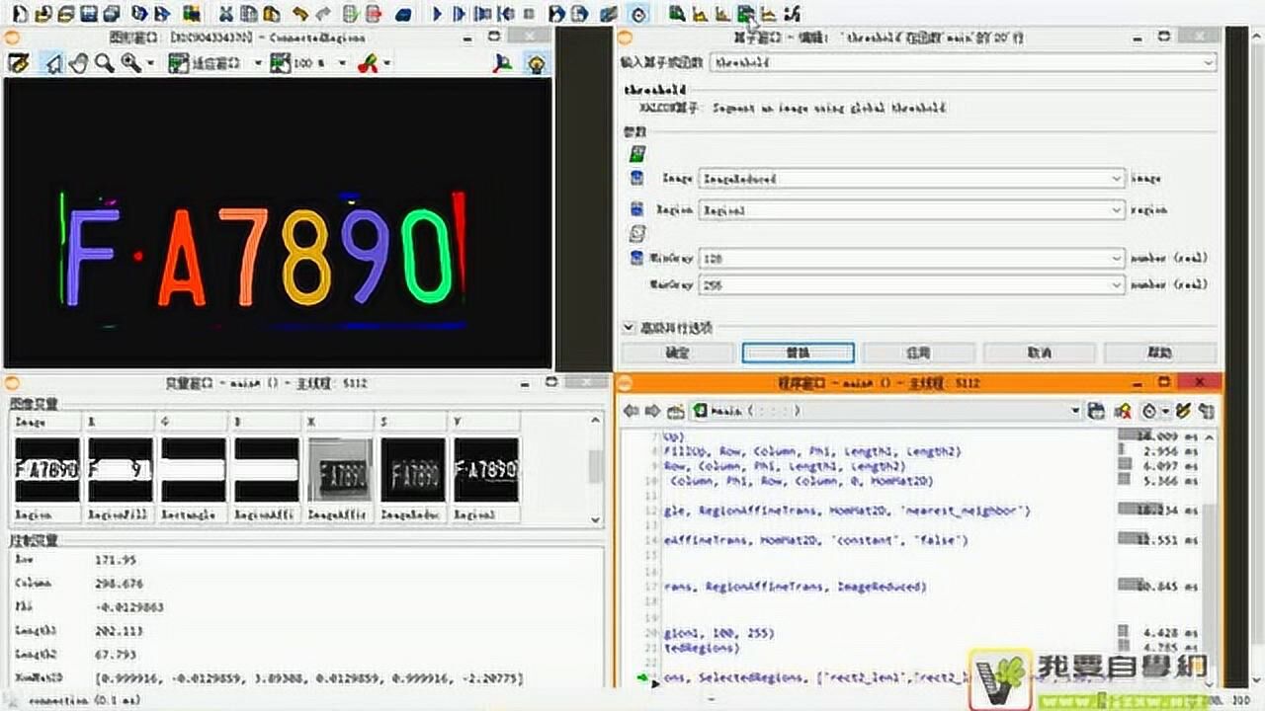Toggle the arrow pointer tool in graphics window
1265x711 pixels.
(53, 63)
